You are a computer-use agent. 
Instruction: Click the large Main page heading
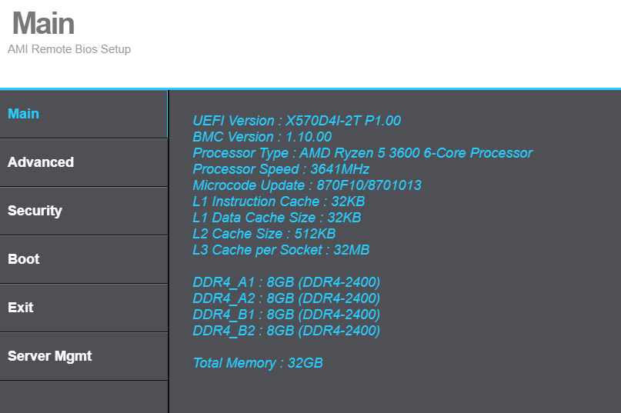coord(43,23)
